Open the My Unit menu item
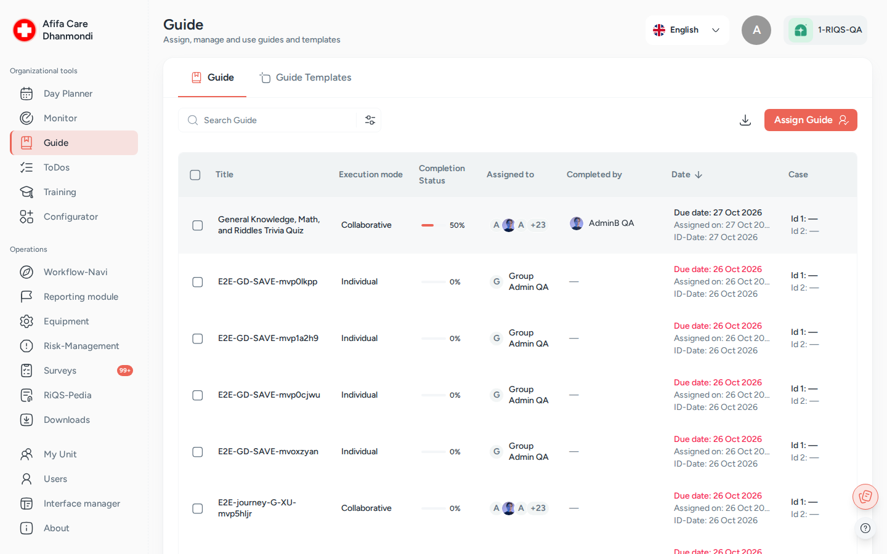Image resolution: width=887 pixels, height=554 pixels. 74,454
